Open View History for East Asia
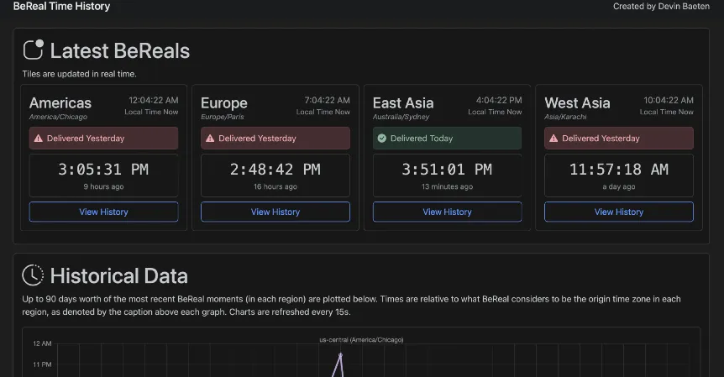The height and width of the screenshot is (377, 724). [x=447, y=212]
